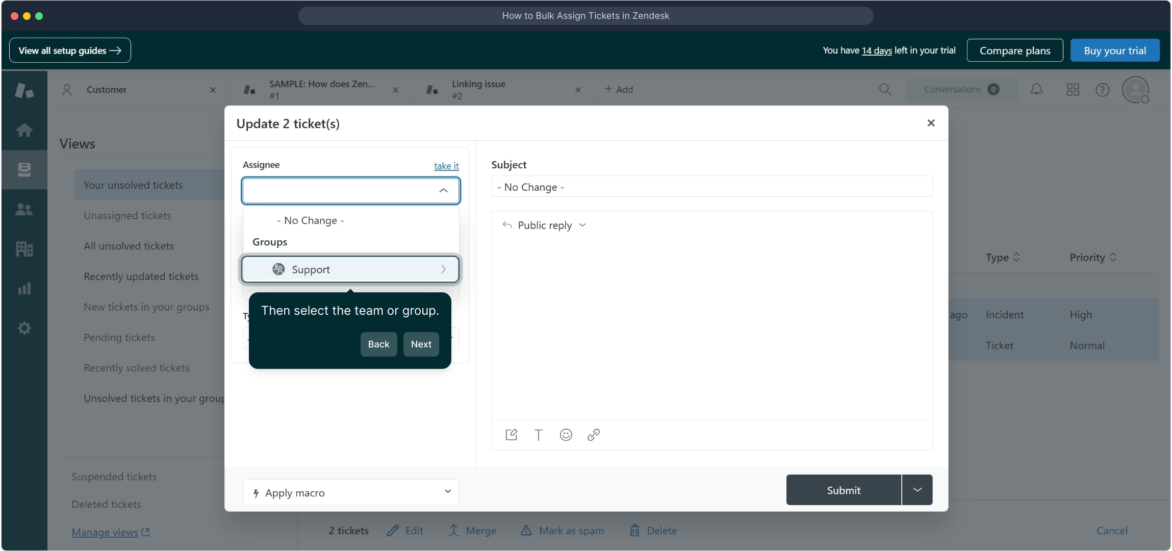Open Unassigned tickets view
The height and width of the screenshot is (551, 1172).
128,215
